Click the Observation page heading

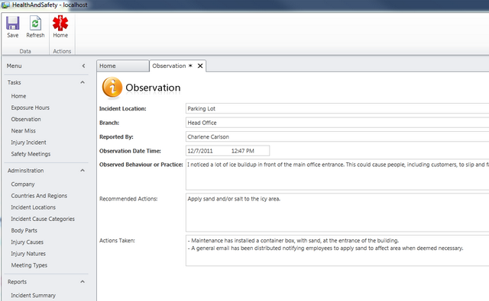coord(153,88)
